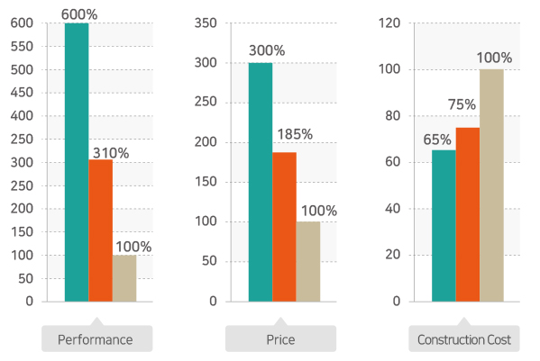The height and width of the screenshot is (361, 540).
Task: Click the 75% data label
Action: [x=462, y=104]
